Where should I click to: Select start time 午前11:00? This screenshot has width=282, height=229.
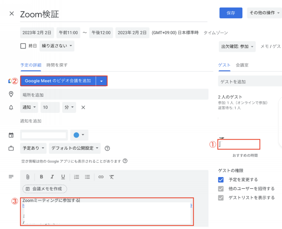click(x=68, y=33)
